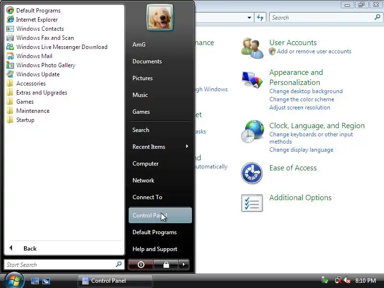Image resolution: width=384 pixels, height=288 pixels.
Task: Click the User Accounts icon
Action: point(252,48)
